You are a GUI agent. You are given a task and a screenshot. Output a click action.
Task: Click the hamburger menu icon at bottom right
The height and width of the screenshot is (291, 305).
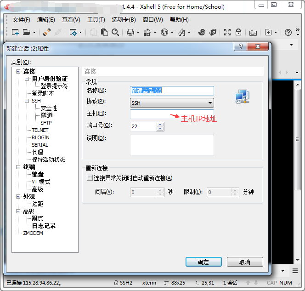(x=295, y=271)
